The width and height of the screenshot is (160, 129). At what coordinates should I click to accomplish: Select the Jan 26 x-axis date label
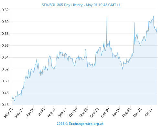116,113
